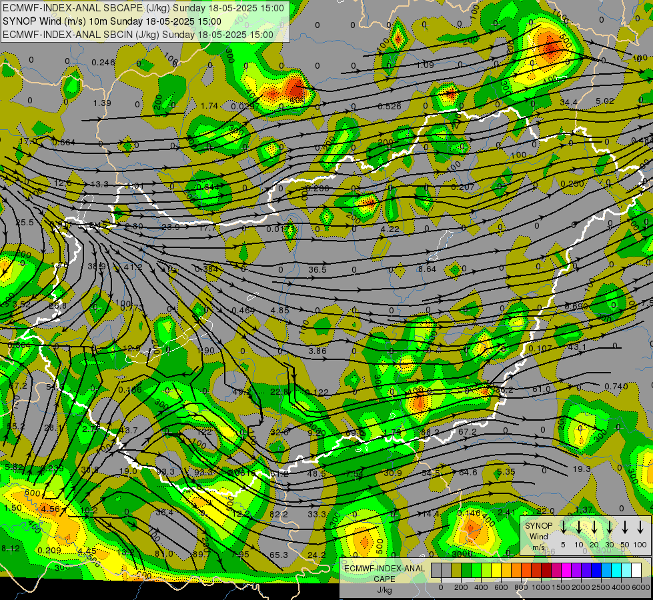This screenshot has height=600, width=653.
Task: Click the map value 25.5
Action: point(25,223)
